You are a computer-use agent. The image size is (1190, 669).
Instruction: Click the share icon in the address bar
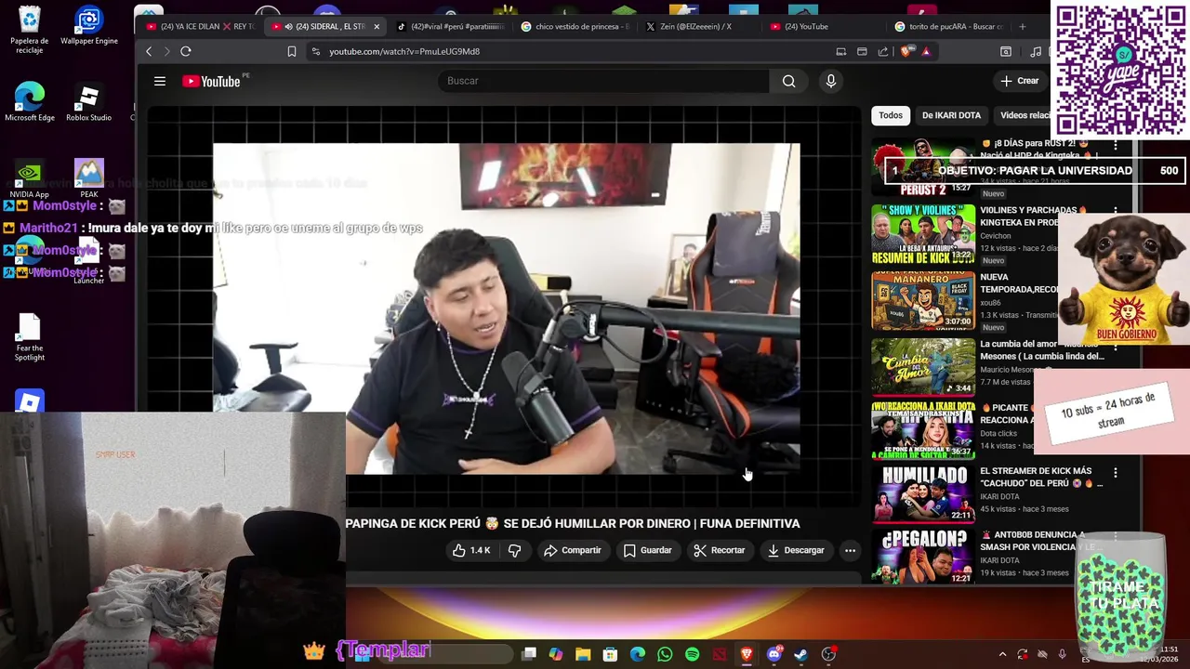click(x=883, y=51)
